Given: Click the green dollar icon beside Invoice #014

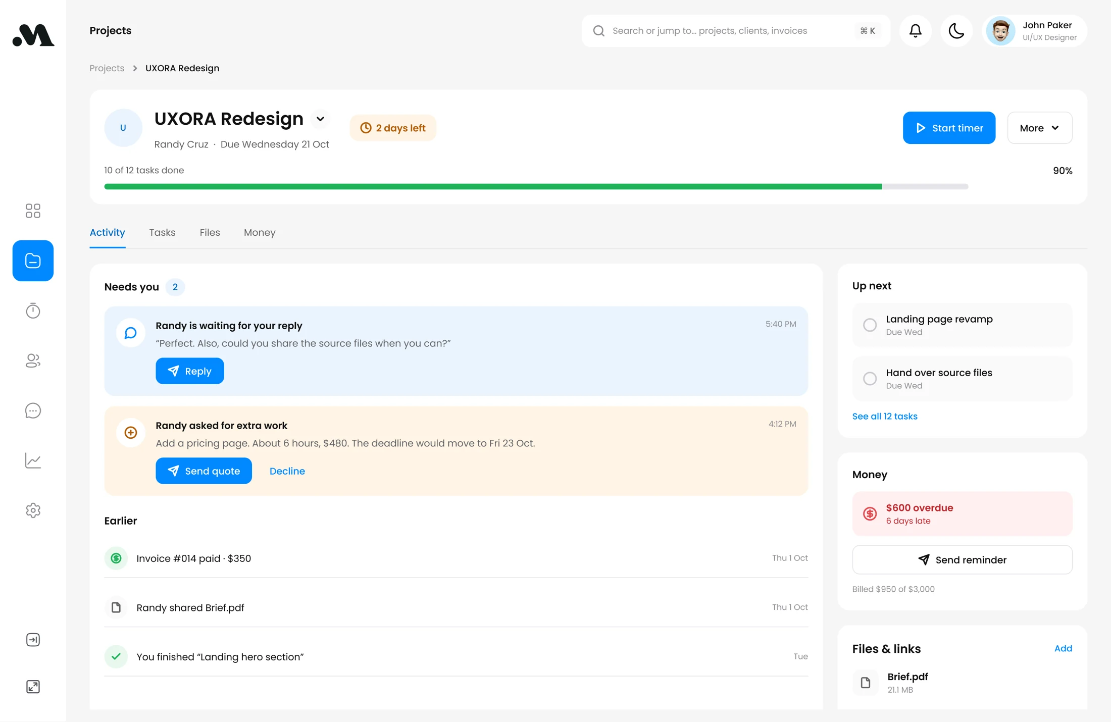Looking at the screenshot, I should pyautogui.click(x=116, y=558).
